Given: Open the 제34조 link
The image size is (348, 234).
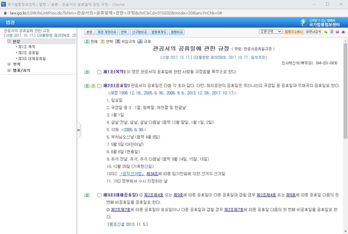Looking at the screenshot, I should click(152, 174).
